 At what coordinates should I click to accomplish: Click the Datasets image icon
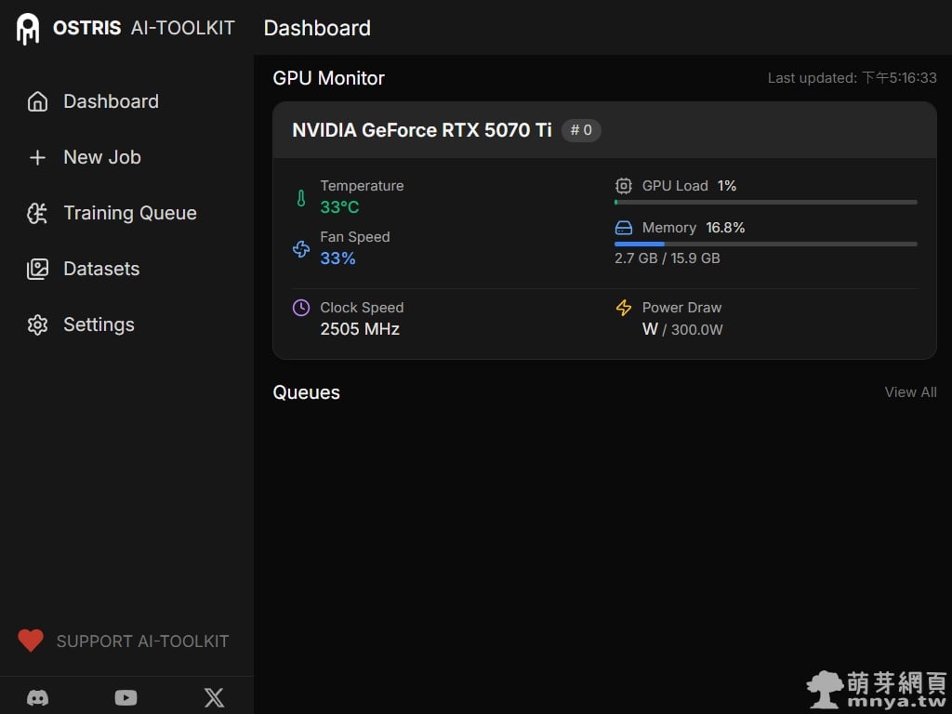click(x=37, y=270)
